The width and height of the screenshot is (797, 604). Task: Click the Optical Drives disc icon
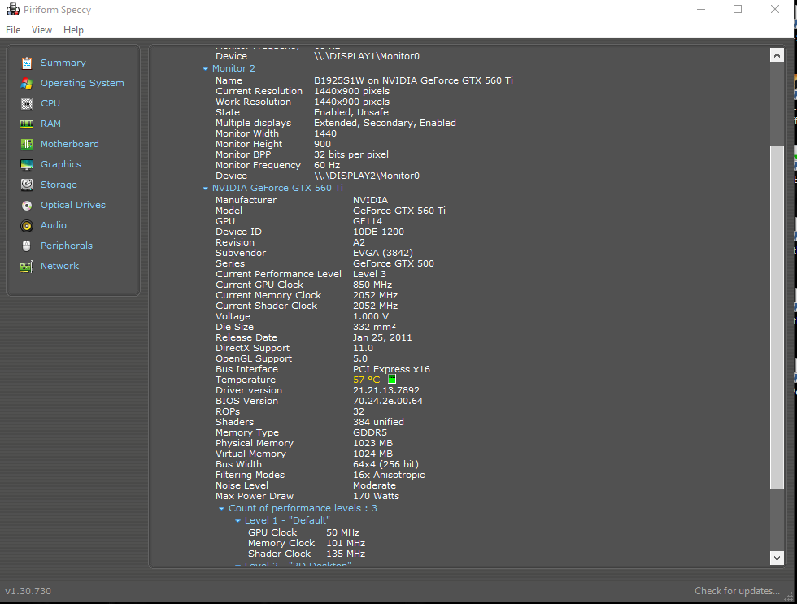click(x=27, y=205)
